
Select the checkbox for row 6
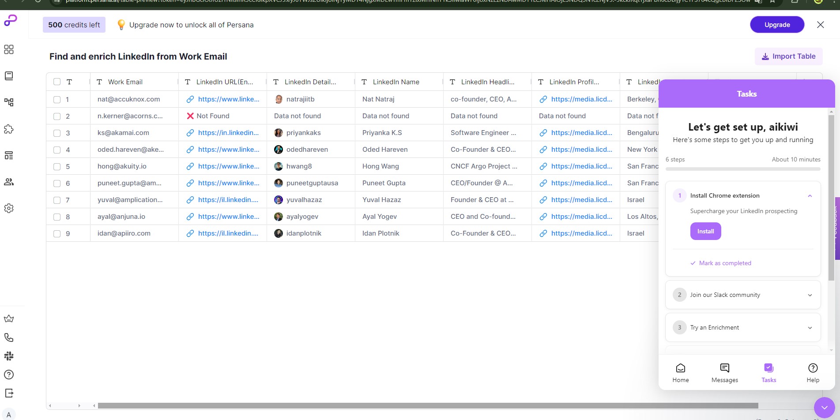(57, 184)
